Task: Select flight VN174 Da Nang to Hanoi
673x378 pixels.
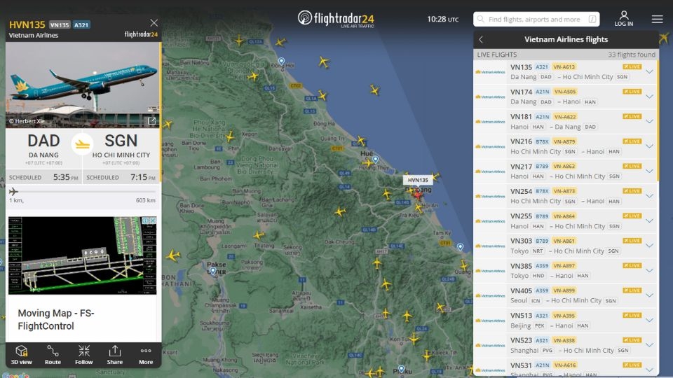Action: [x=561, y=97]
